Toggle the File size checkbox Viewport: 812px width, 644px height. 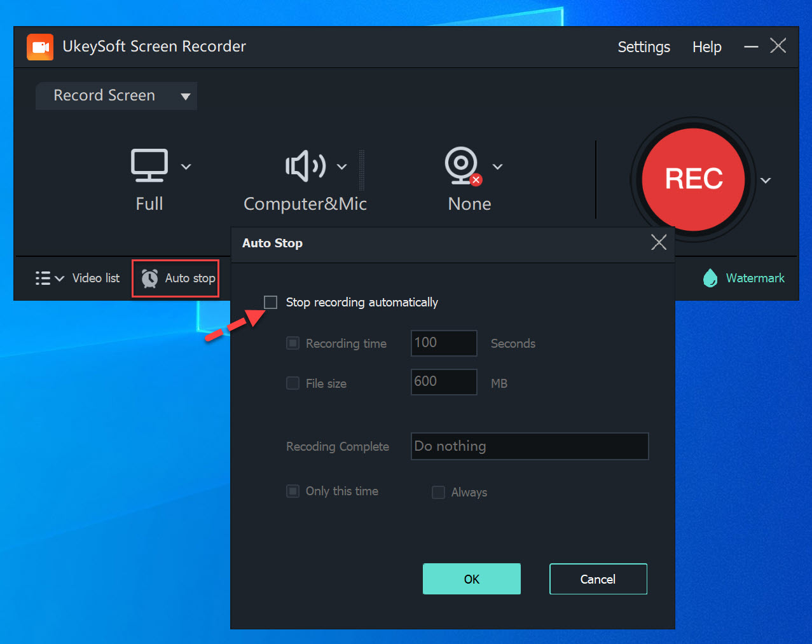pos(292,383)
